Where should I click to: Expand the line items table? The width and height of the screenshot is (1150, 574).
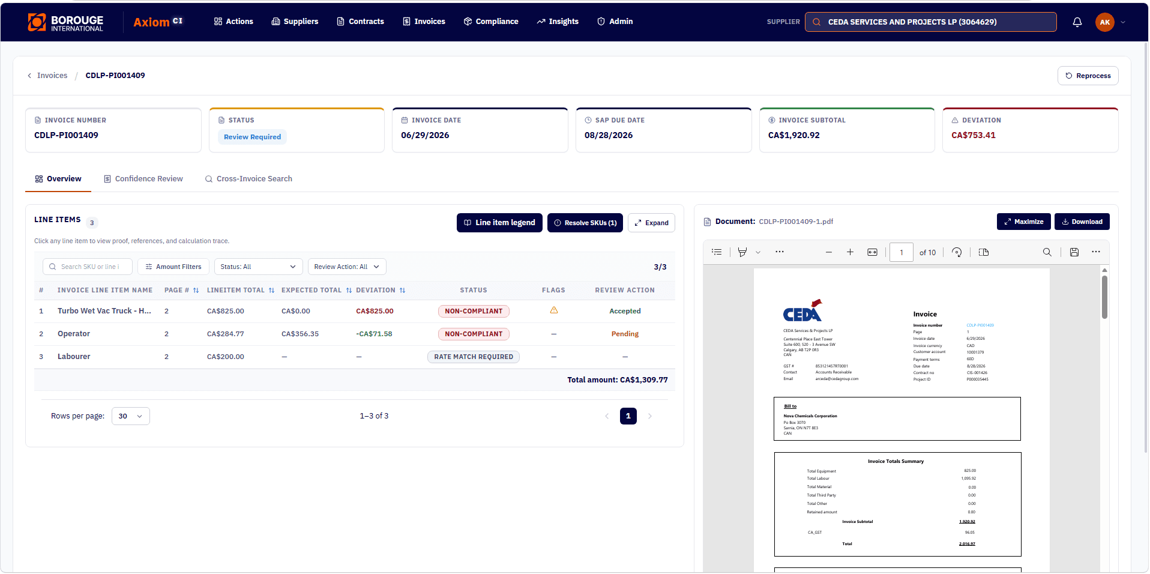(x=651, y=223)
